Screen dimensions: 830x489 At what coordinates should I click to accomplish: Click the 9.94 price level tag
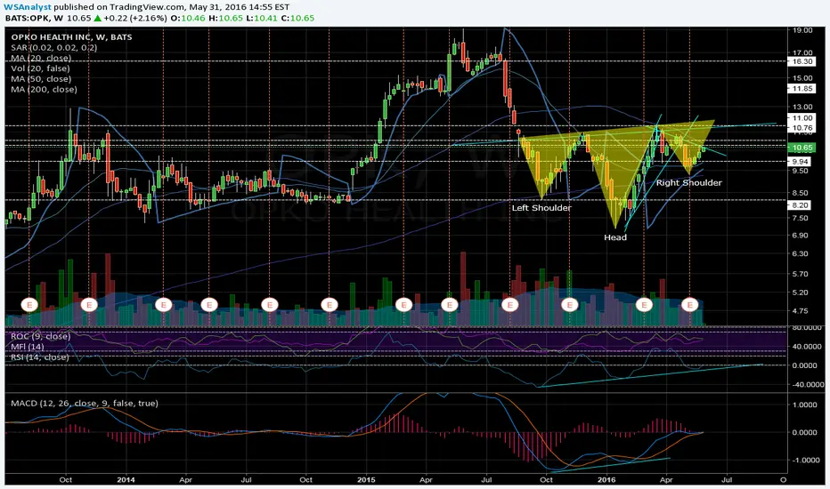tap(801, 161)
